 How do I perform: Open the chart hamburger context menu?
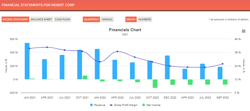pos(244,31)
